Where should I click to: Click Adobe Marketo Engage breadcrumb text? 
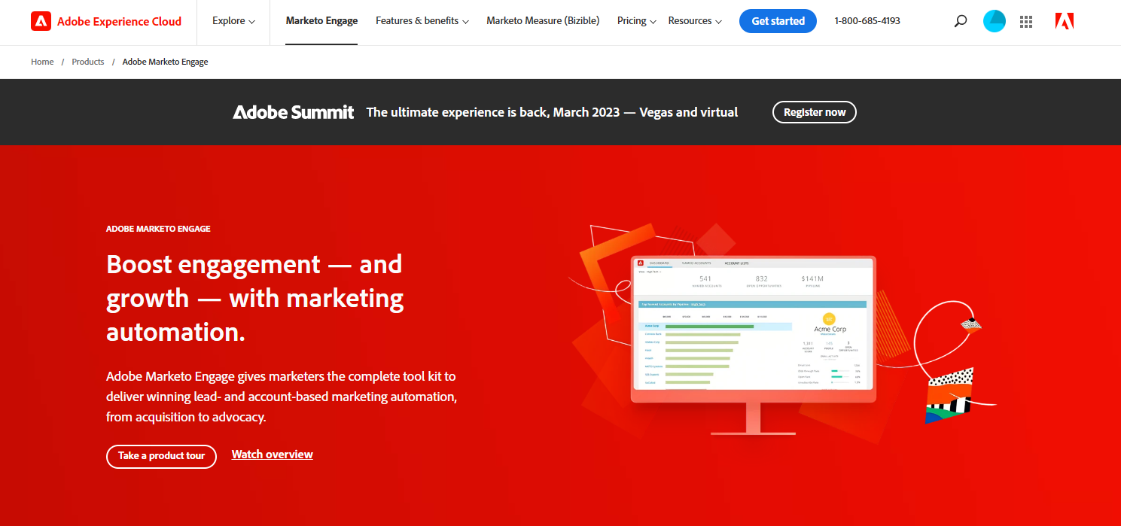click(165, 62)
